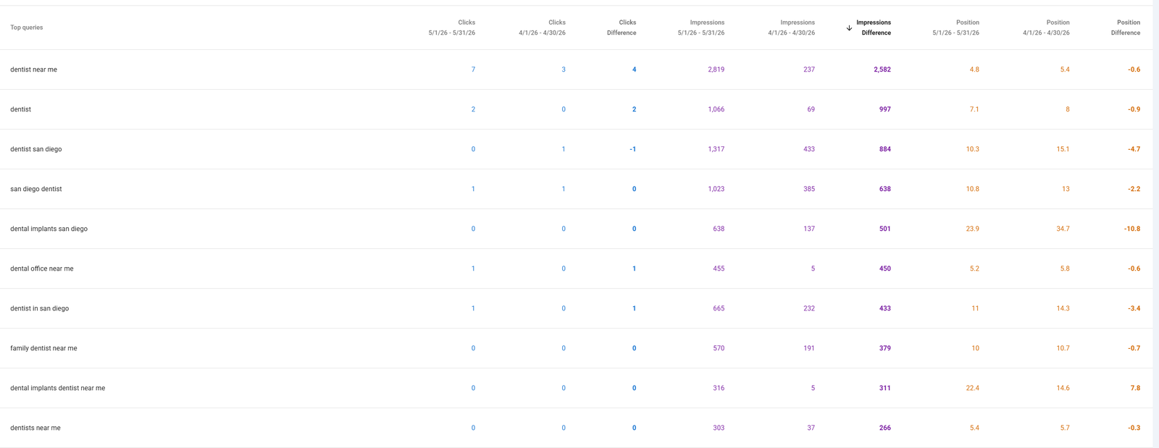Sort by Top queries column header
The height and width of the screenshot is (448, 1159).
[27, 28]
